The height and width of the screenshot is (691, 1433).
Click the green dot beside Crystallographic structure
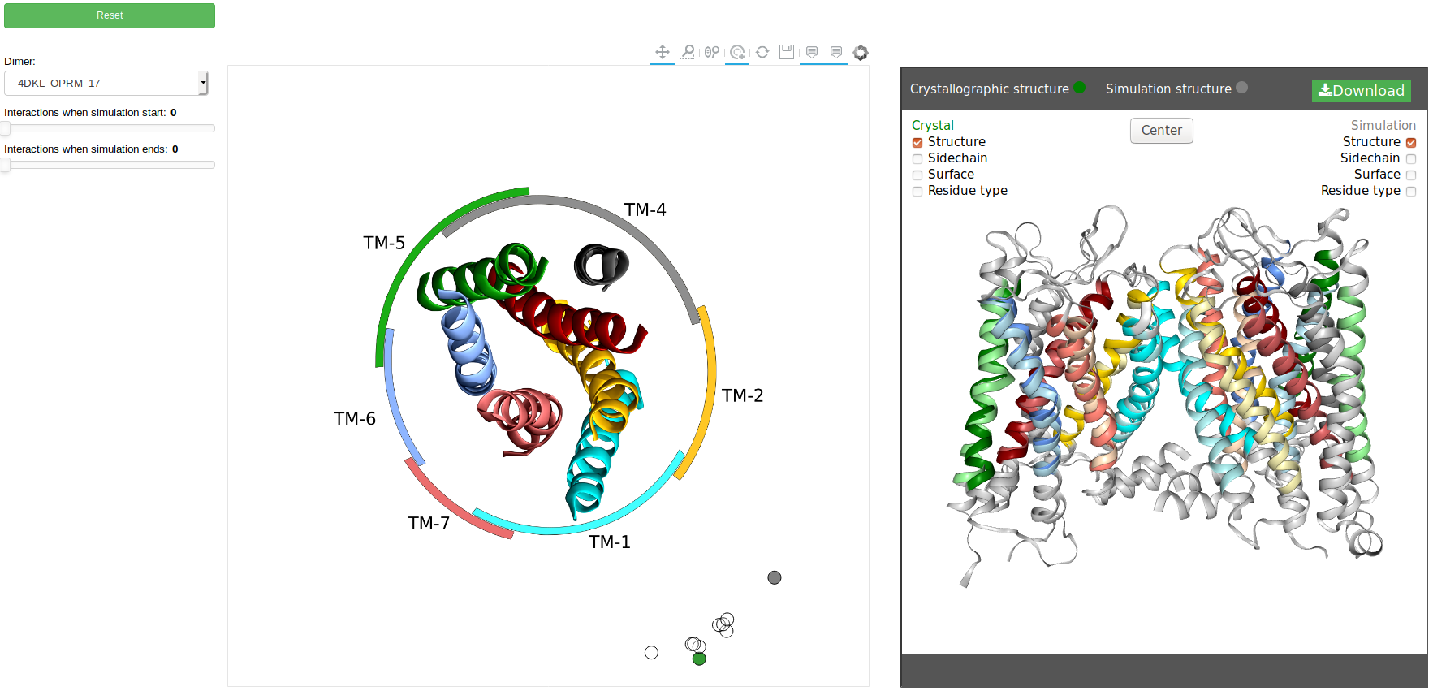[1080, 88]
